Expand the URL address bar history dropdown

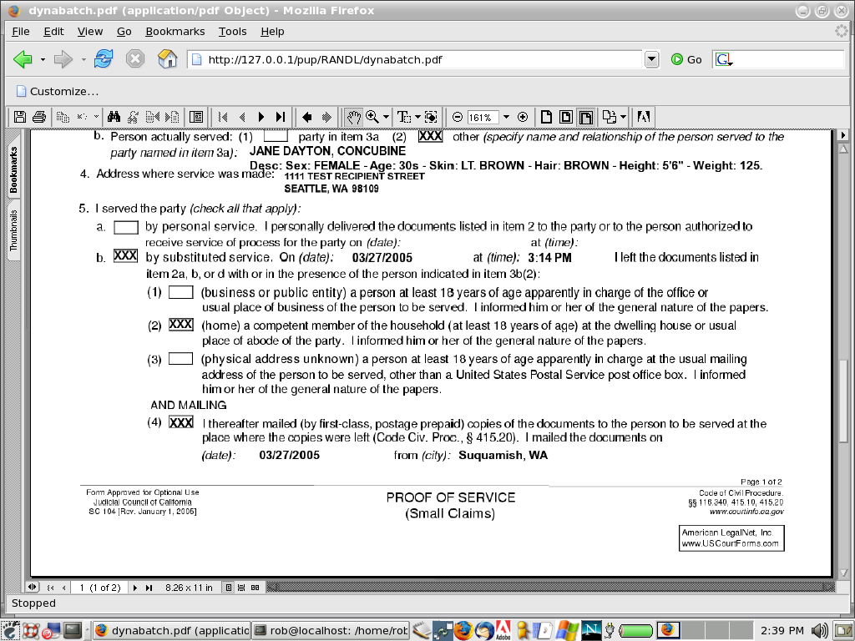point(652,59)
